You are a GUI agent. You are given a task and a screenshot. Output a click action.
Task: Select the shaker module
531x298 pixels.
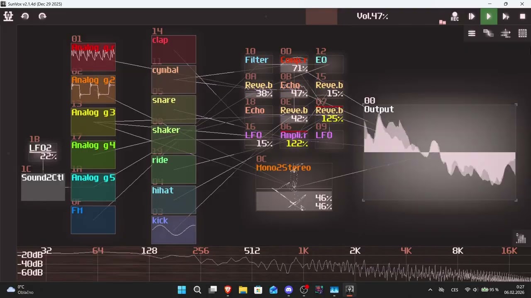174,139
